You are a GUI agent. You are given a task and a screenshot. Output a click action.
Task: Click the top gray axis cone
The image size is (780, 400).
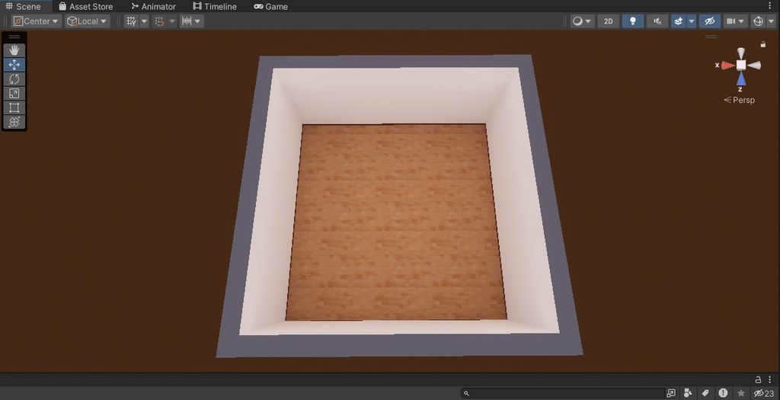coord(741,53)
